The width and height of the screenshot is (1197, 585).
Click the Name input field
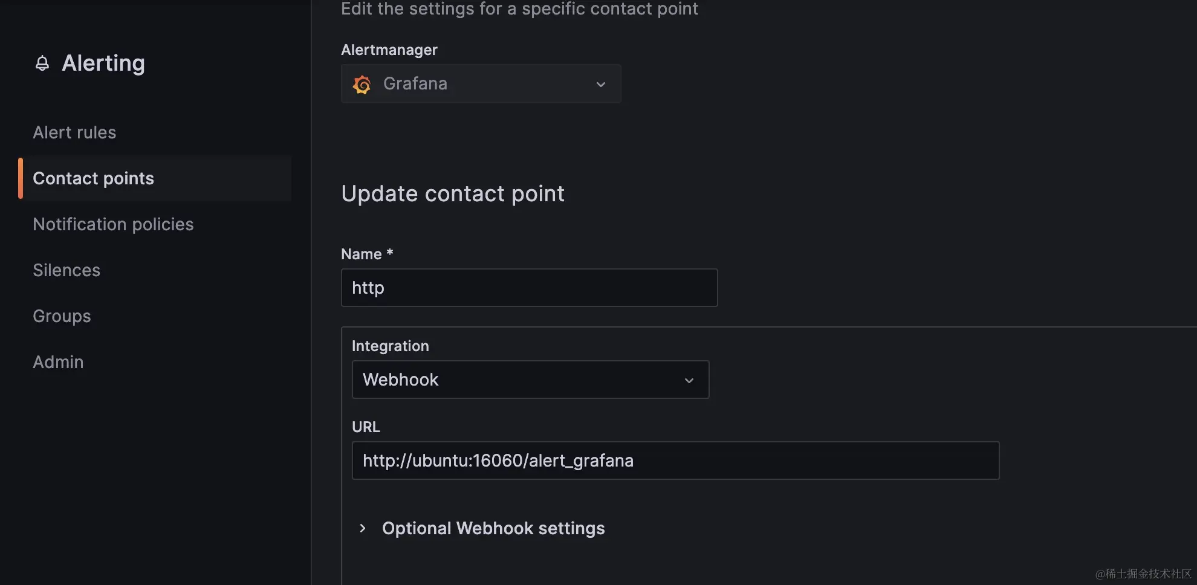point(529,288)
